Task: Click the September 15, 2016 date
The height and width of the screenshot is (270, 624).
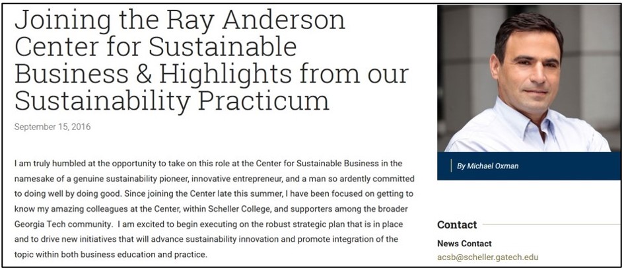Action: [x=53, y=127]
